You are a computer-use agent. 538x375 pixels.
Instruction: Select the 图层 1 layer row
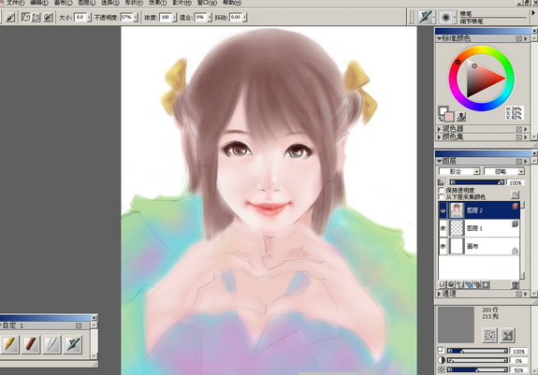pos(479,228)
